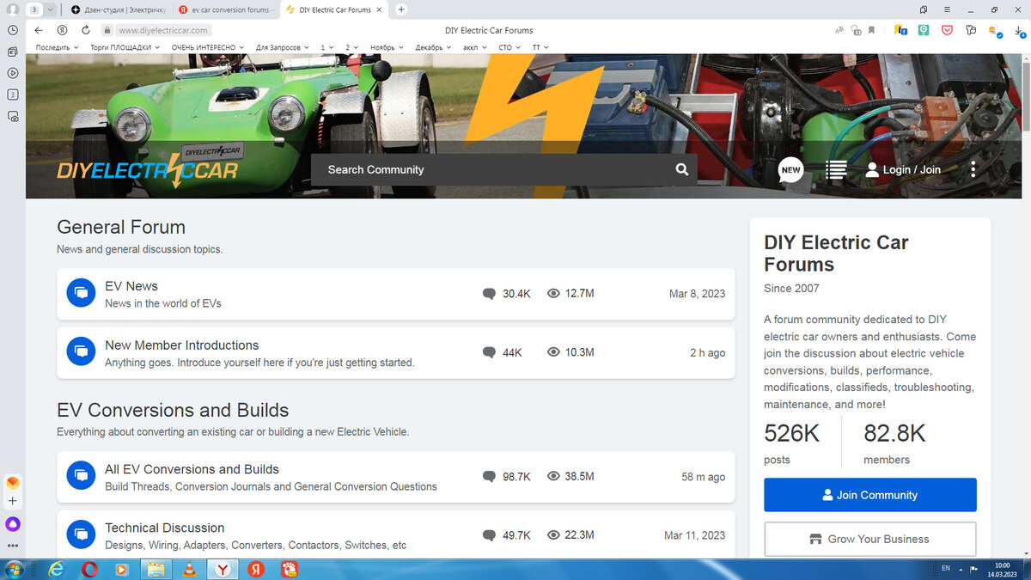Expand the Торги ПЛОЩАДКИ bookmarks folder
The height and width of the screenshot is (580, 1031).
[x=125, y=48]
